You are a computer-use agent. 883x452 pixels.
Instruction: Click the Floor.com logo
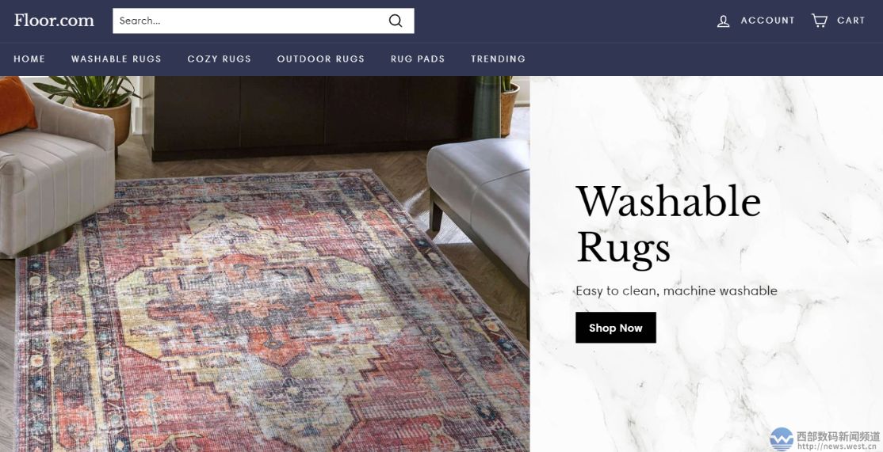[x=54, y=21]
